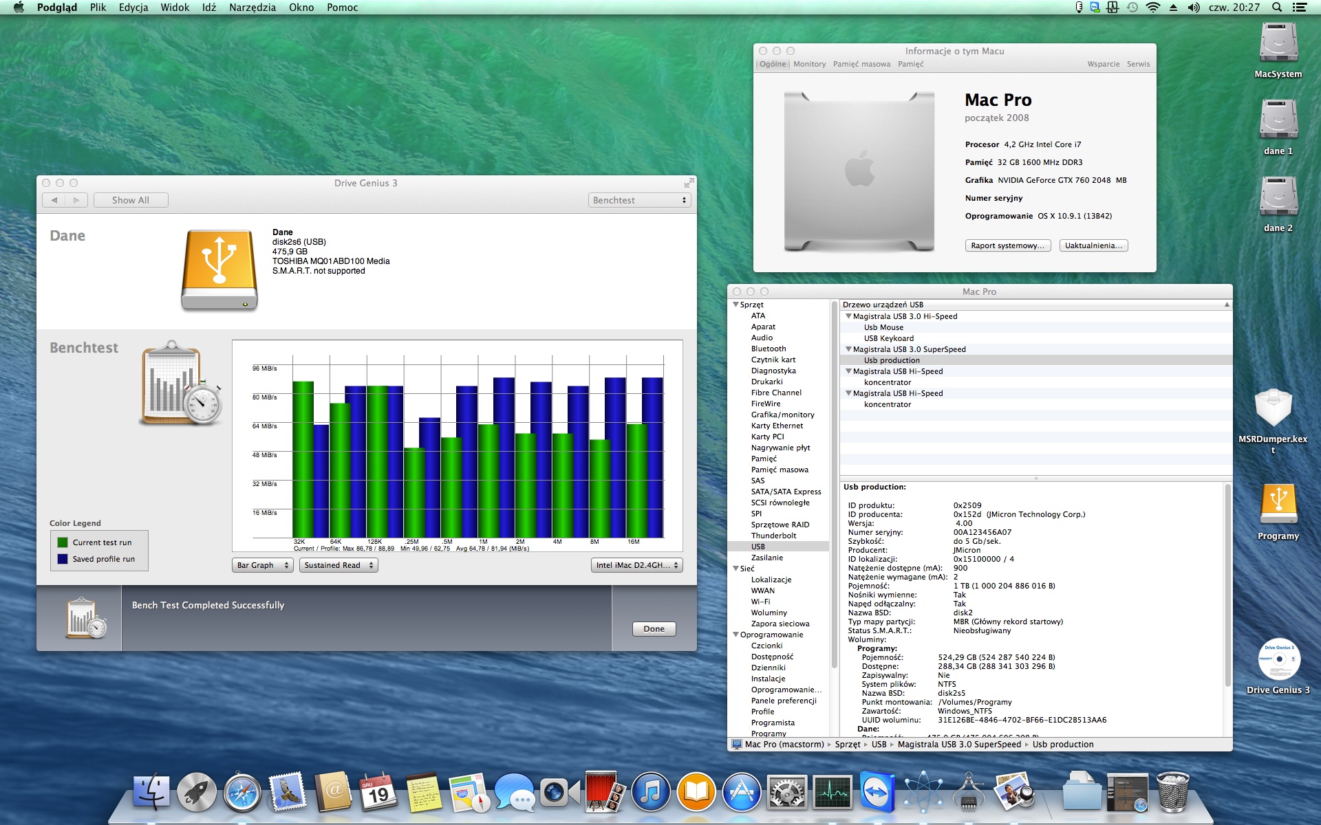1321x825 pixels.
Task: Open FaceTime camera icon in Dock
Action: point(559,792)
